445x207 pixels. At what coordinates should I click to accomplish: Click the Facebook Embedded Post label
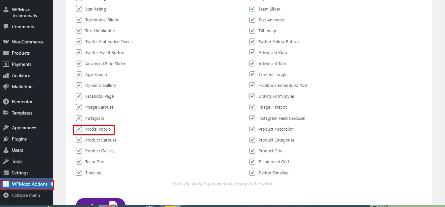283,85
